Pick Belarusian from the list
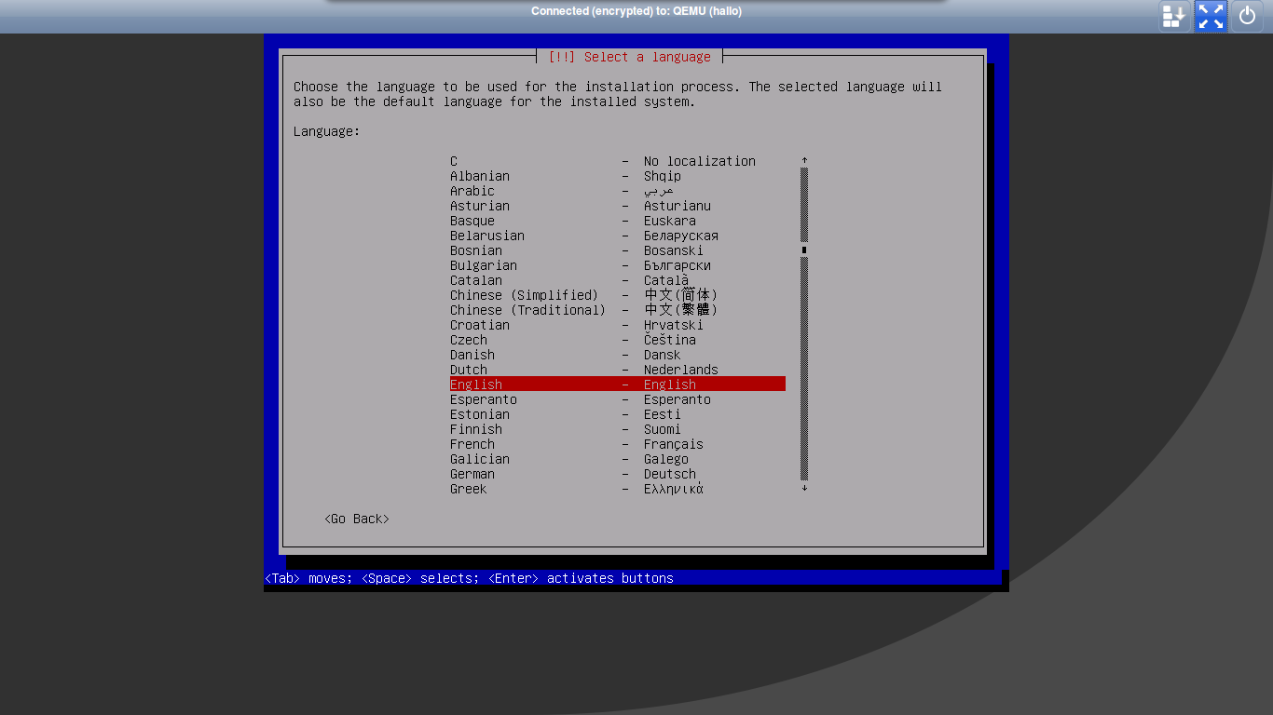1273x715 pixels. [x=618, y=236]
